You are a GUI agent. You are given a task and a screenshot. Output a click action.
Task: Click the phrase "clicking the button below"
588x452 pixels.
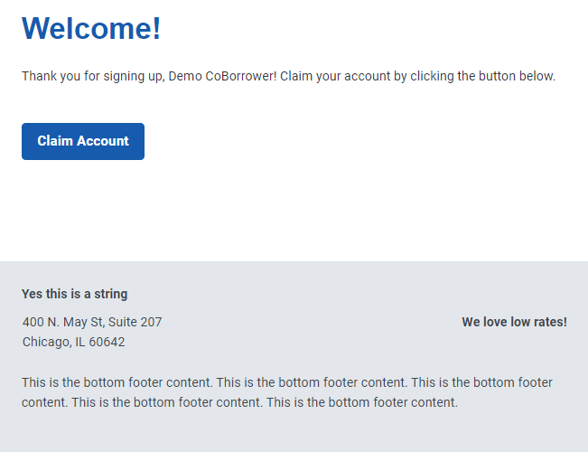point(482,77)
